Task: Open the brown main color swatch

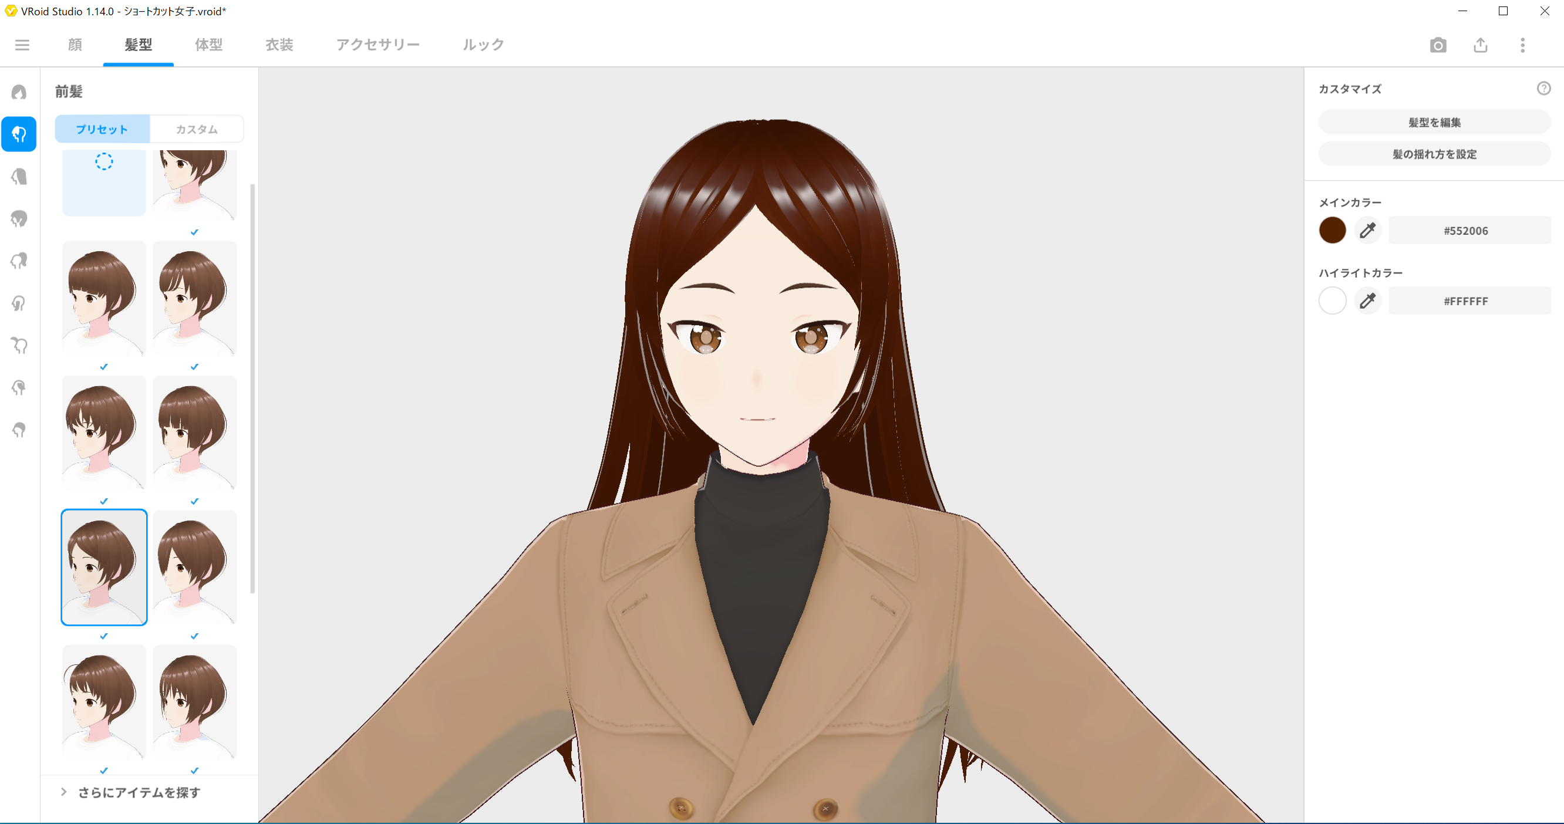Action: click(1332, 231)
